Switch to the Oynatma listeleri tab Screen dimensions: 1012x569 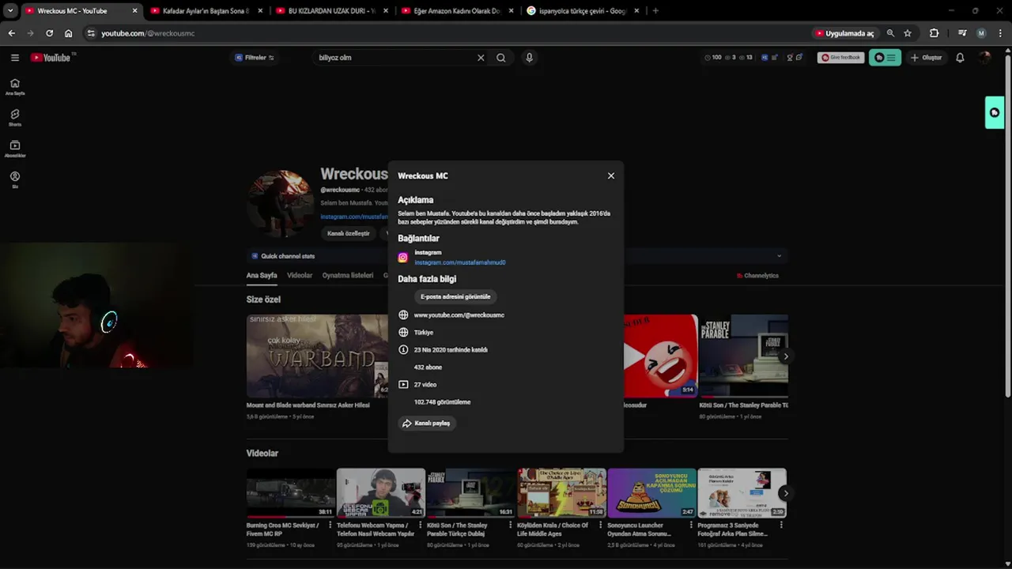point(348,276)
